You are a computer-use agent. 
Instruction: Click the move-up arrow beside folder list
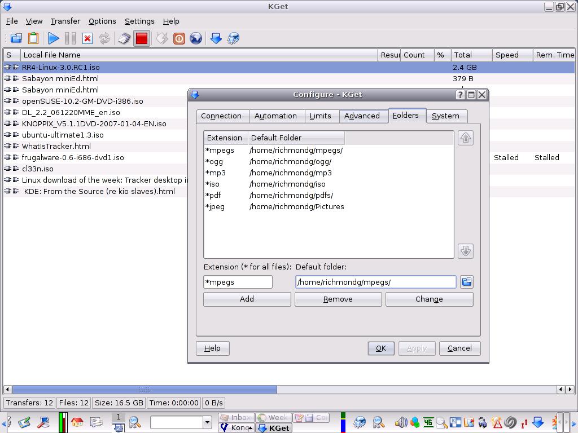[x=466, y=138]
